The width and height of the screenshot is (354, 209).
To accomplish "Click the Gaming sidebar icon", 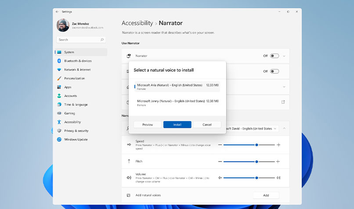I will (59, 113).
